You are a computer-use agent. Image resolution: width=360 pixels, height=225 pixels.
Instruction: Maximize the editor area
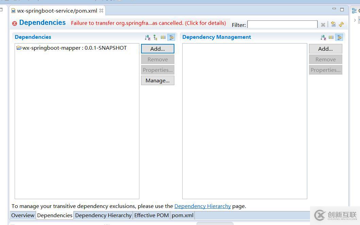click(x=342, y=10)
